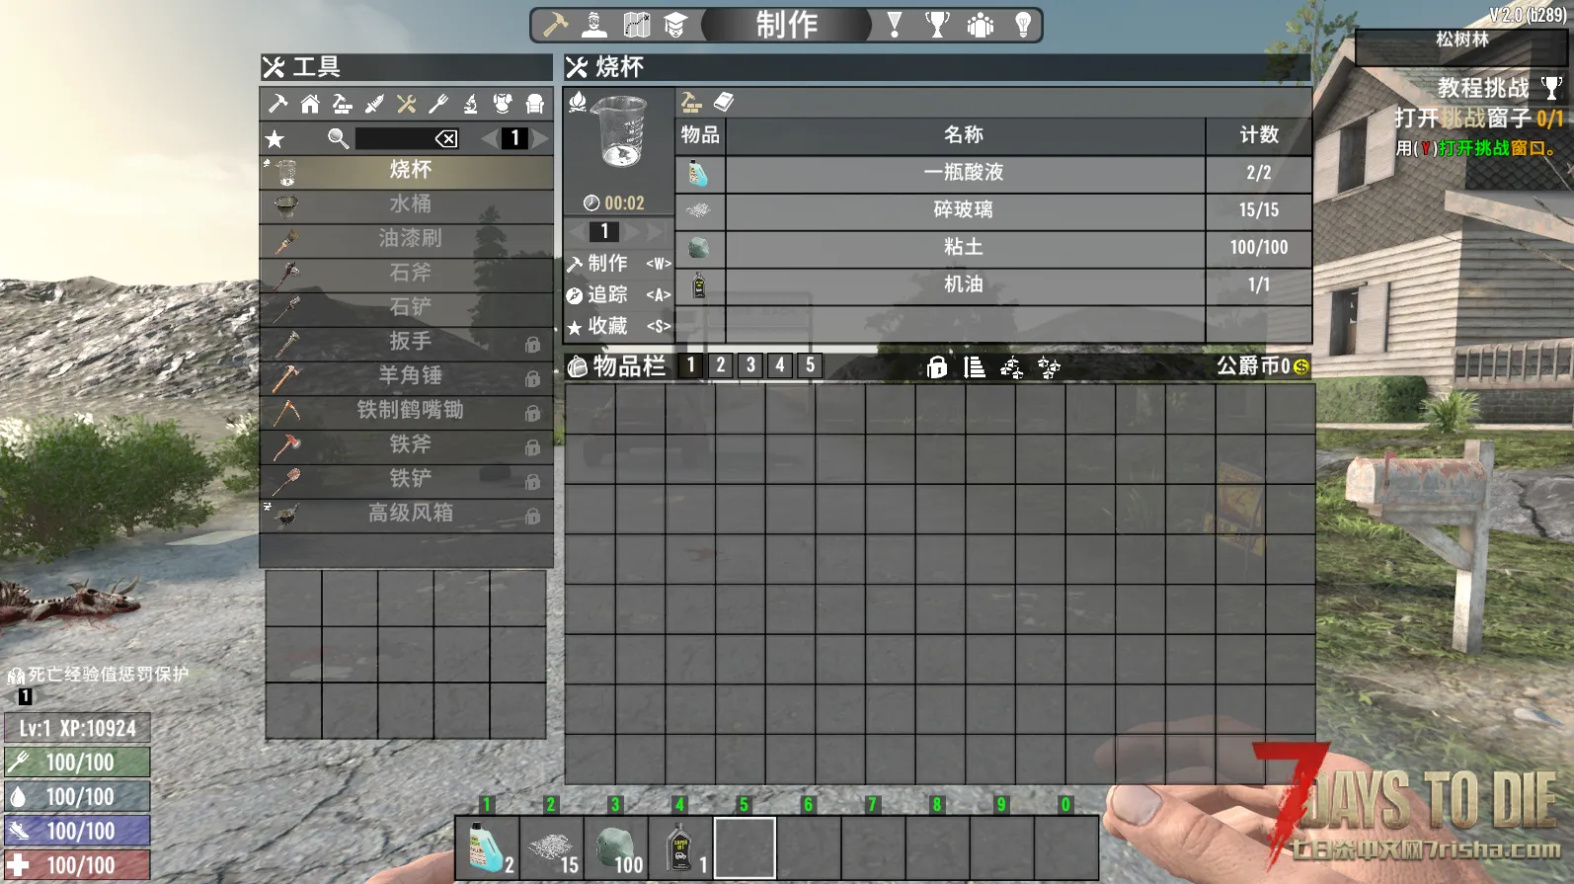
Task: Select the locked 铁斧 recipe
Action: 407,445
